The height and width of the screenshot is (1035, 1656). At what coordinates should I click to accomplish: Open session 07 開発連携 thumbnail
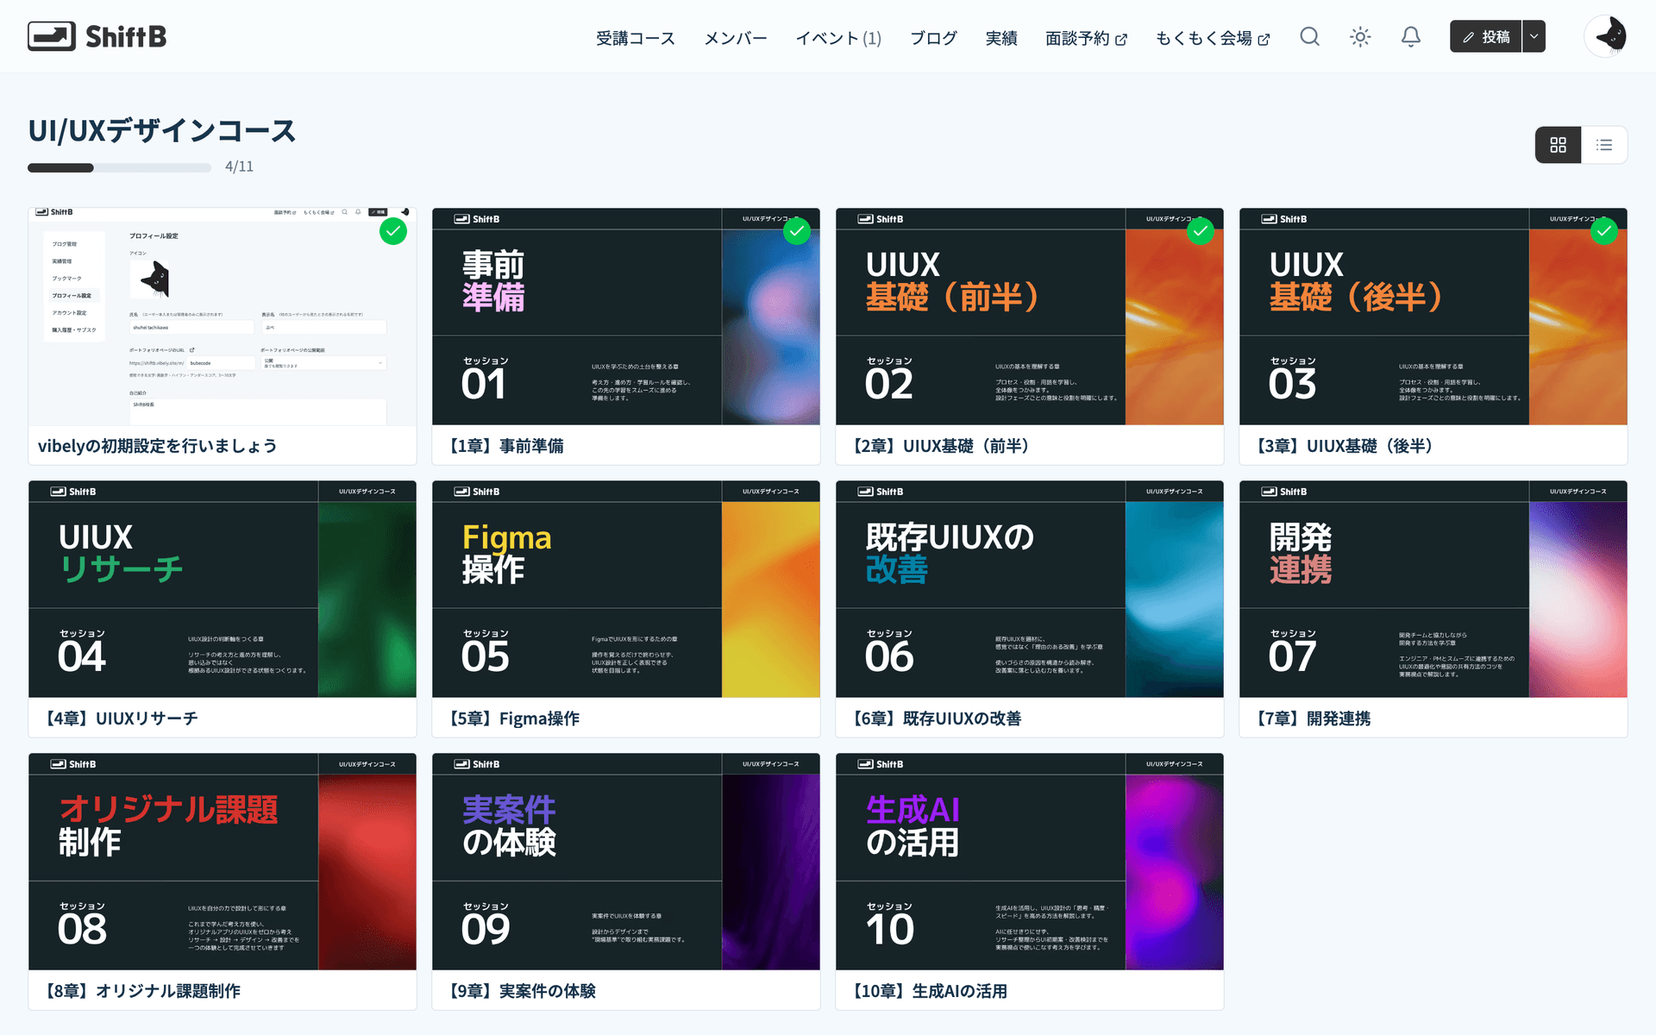[1433, 589]
